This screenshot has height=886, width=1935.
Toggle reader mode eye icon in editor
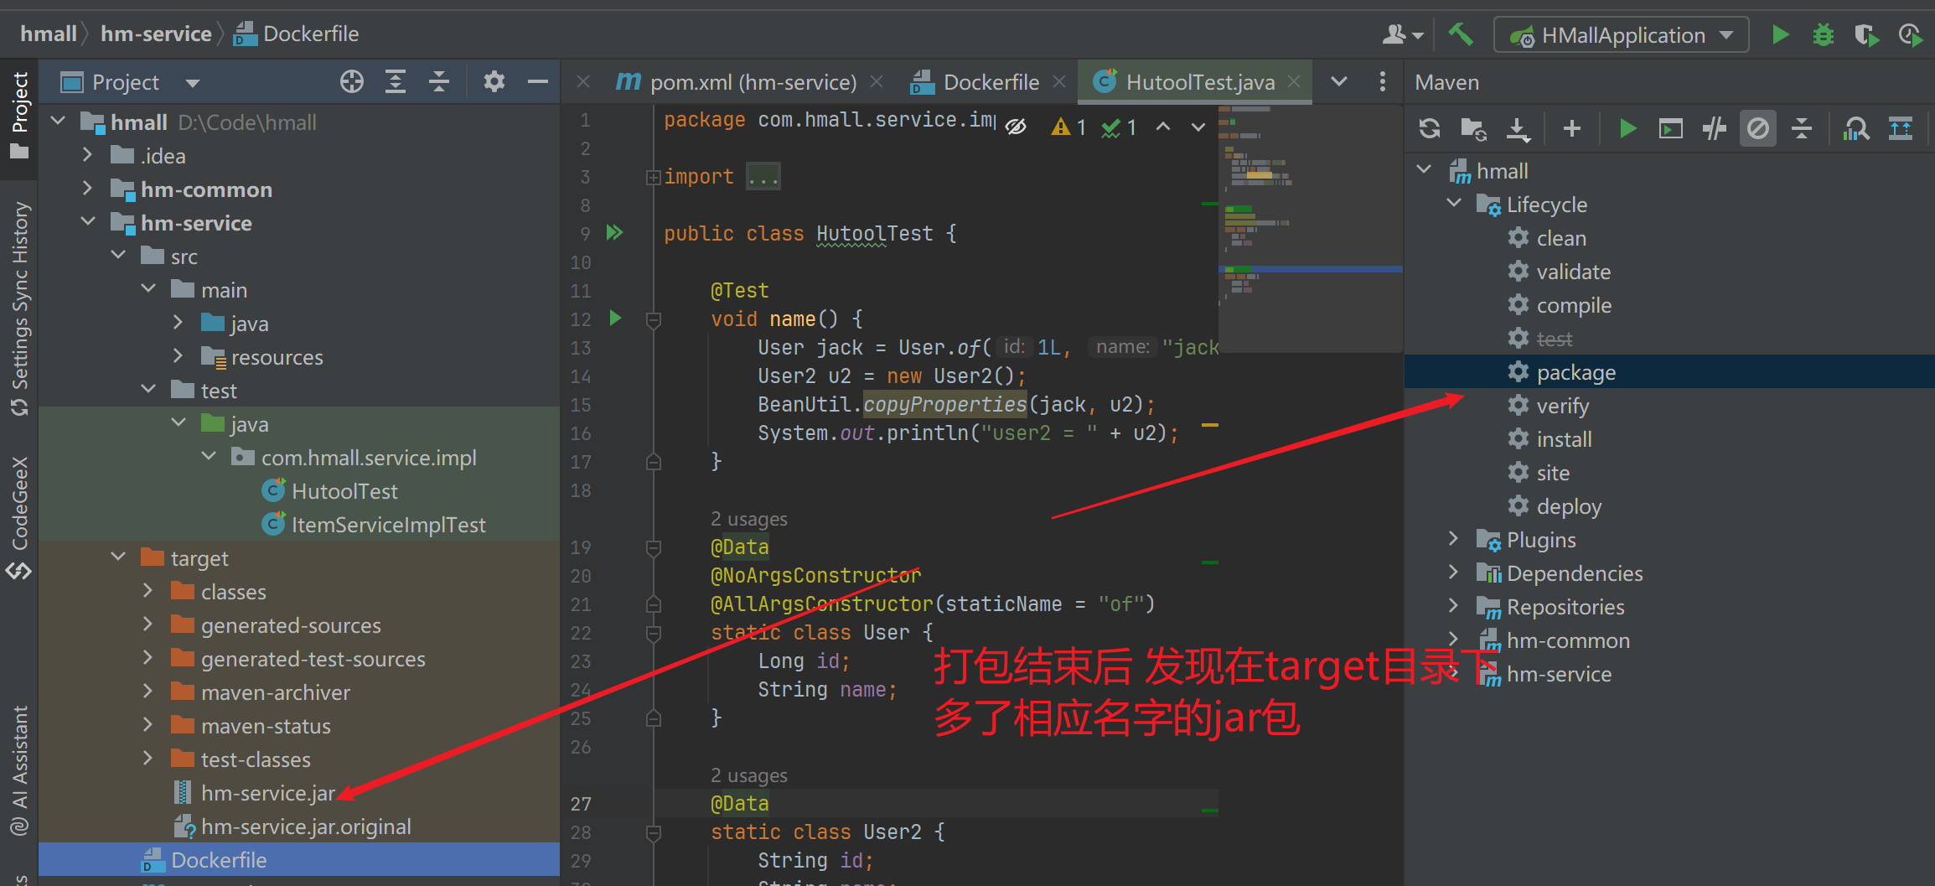[1017, 127]
